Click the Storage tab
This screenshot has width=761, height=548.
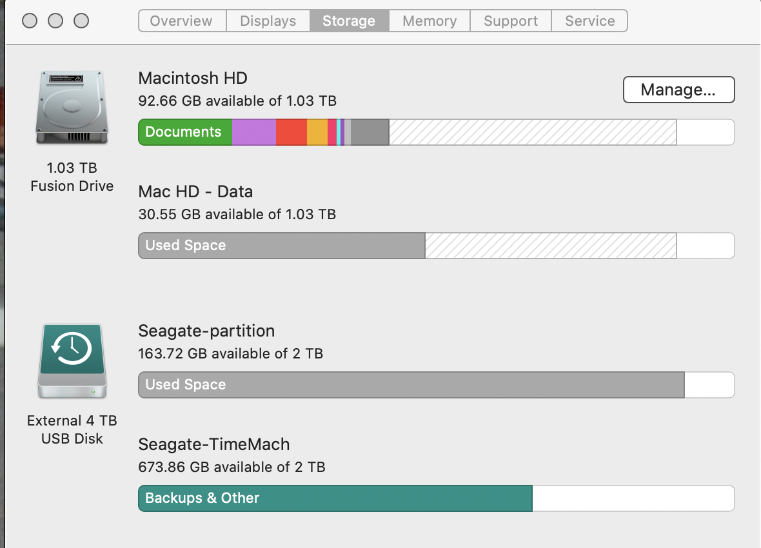(349, 21)
